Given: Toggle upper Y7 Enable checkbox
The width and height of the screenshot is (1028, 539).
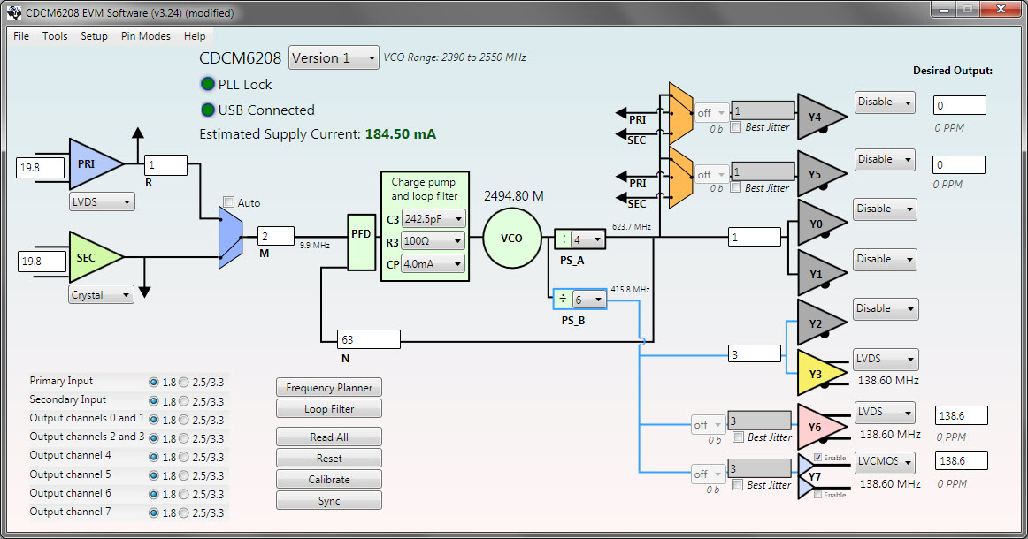Looking at the screenshot, I should click(x=817, y=457).
